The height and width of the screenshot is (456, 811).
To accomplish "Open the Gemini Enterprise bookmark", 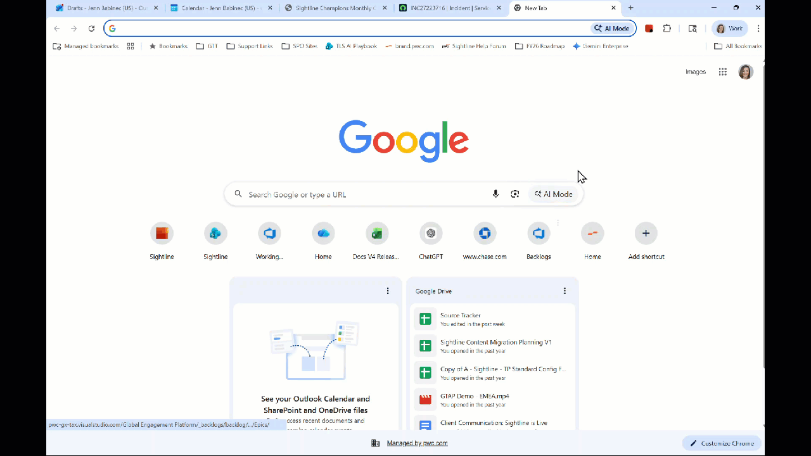I will (601, 46).
